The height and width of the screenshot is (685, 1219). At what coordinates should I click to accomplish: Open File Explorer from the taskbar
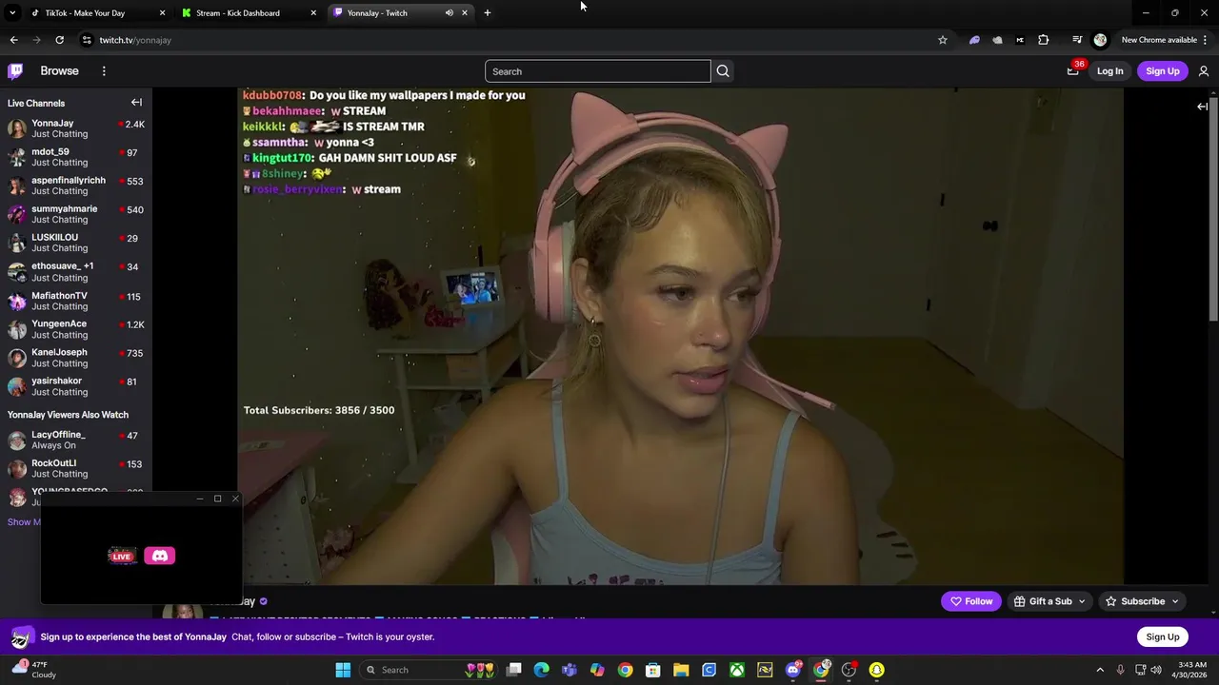pos(681,670)
